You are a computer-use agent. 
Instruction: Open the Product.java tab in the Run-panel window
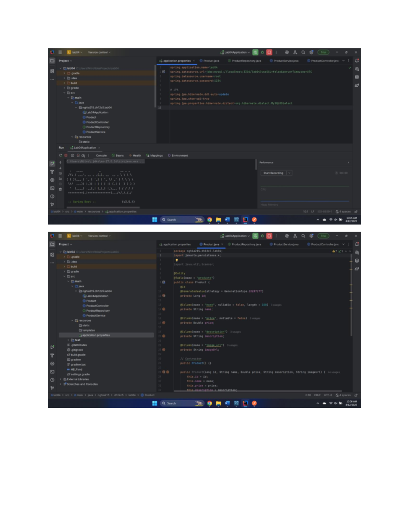point(209,61)
